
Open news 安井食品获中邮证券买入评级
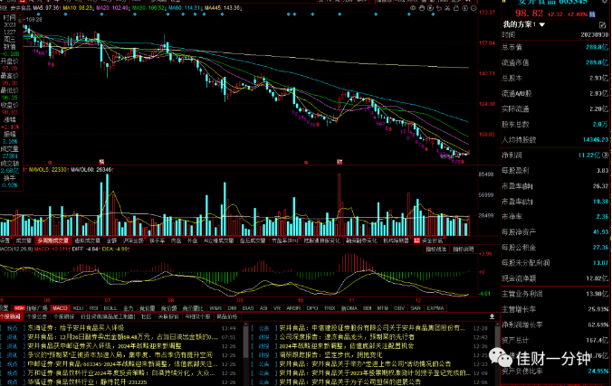point(105,346)
